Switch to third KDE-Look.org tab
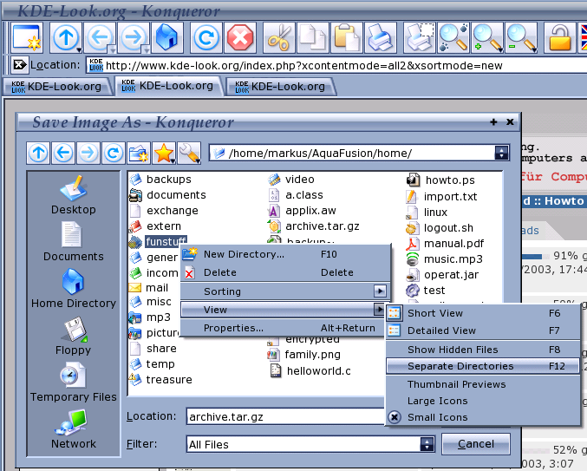 [x=281, y=87]
